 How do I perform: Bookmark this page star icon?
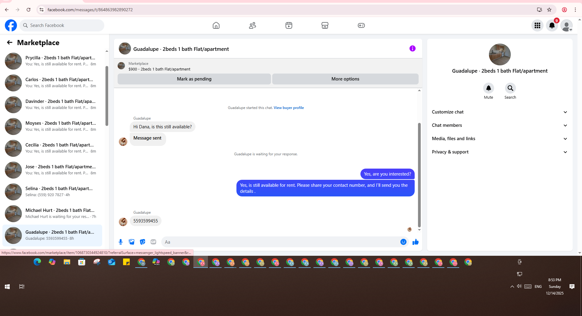coord(549,10)
